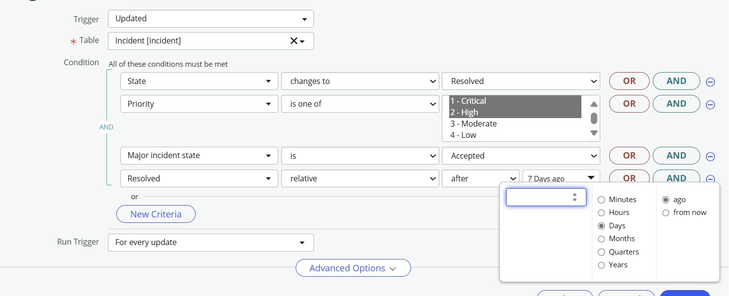Select the Minutes radio option
The height and width of the screenshot is (296, 729).
[x=601, y=200]
